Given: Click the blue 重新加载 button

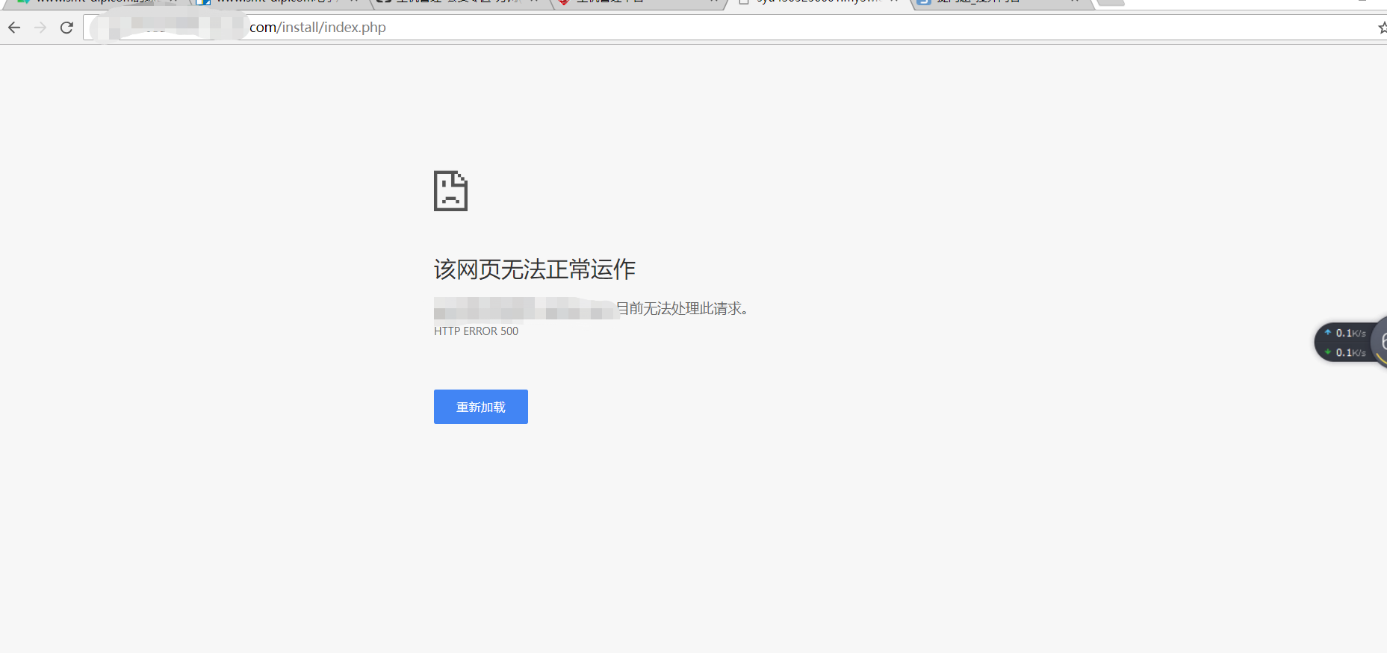Looking at the screenshot, I should [480, 407].
